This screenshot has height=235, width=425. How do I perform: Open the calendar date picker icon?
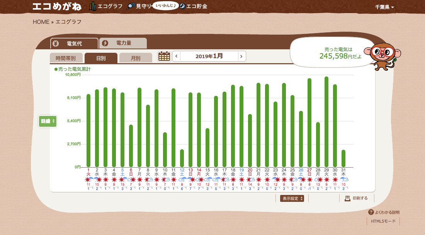click(x=164, y=56)
